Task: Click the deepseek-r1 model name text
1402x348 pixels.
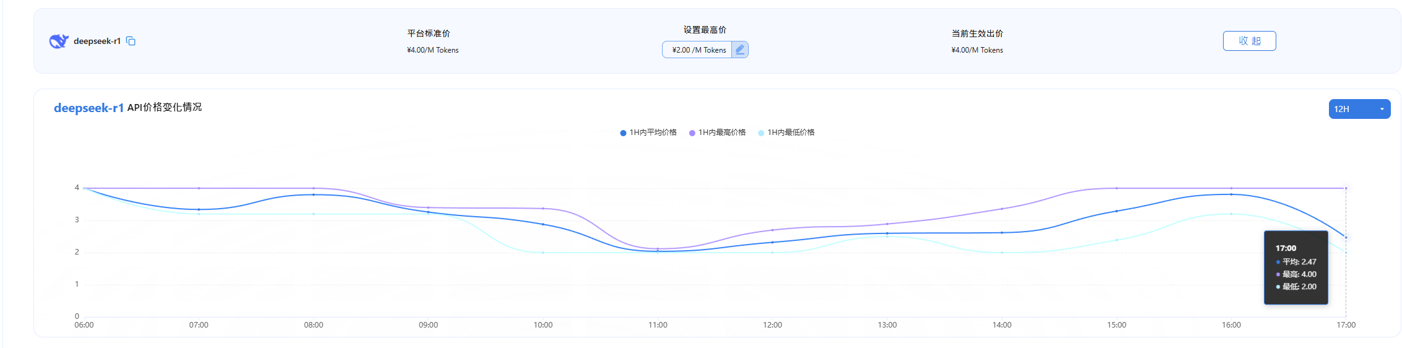Action: point(97,41)
